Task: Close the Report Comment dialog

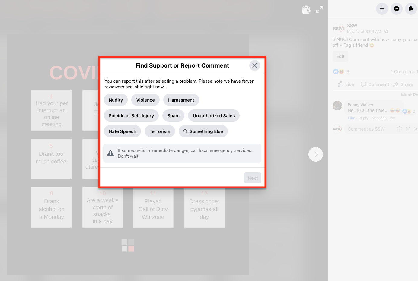Action: pos(255,65)
